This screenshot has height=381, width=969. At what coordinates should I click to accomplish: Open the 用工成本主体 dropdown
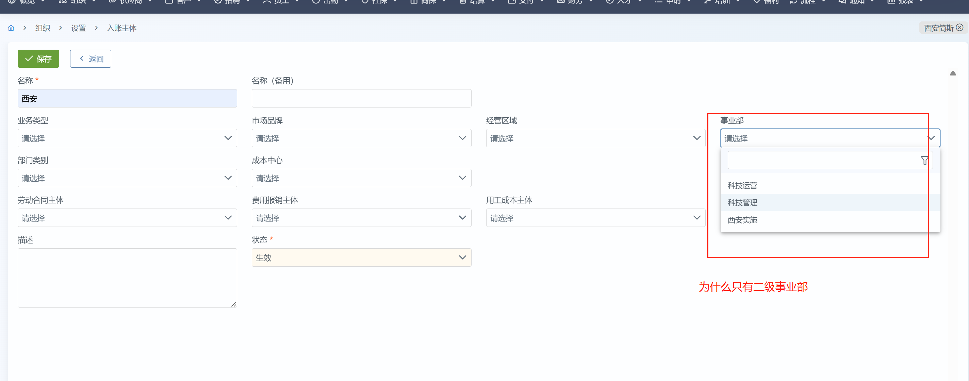pyautogui.click(x=595, y=218)
